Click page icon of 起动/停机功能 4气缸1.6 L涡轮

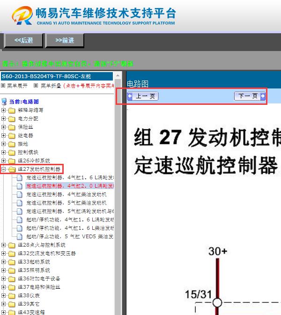[20, 220]
